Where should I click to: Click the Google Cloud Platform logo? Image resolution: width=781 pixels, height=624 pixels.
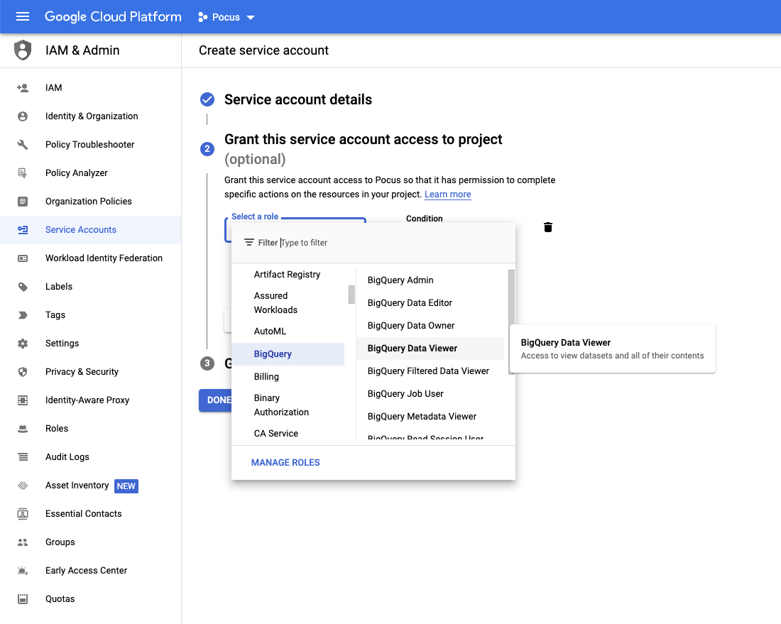click(x=113, y=17)
